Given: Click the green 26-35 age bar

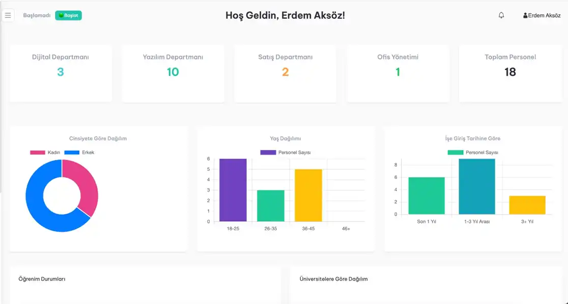Looking at the screenshot, I should 271,206.
